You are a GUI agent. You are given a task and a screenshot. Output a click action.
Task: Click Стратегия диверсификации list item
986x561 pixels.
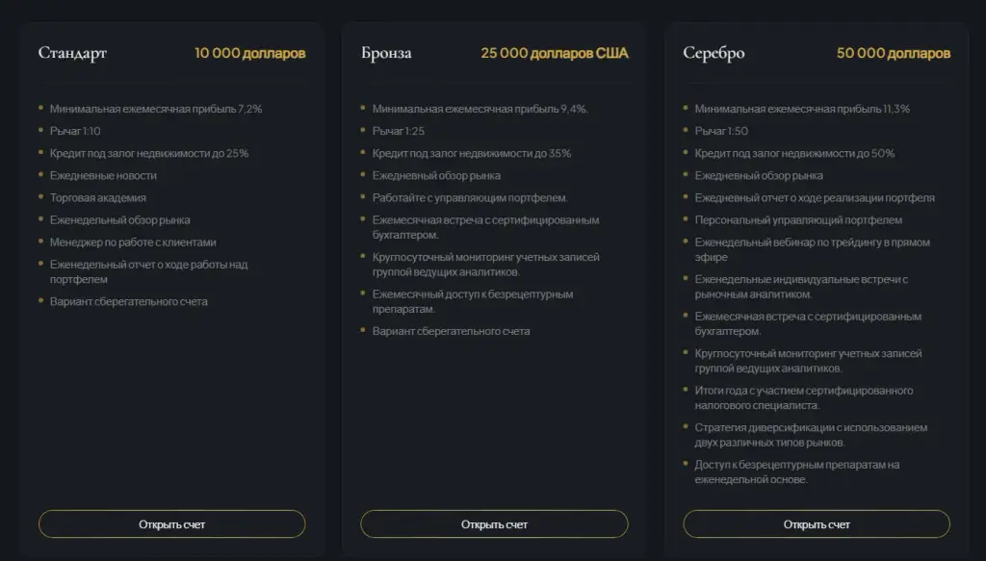click(x=811, y=435)
